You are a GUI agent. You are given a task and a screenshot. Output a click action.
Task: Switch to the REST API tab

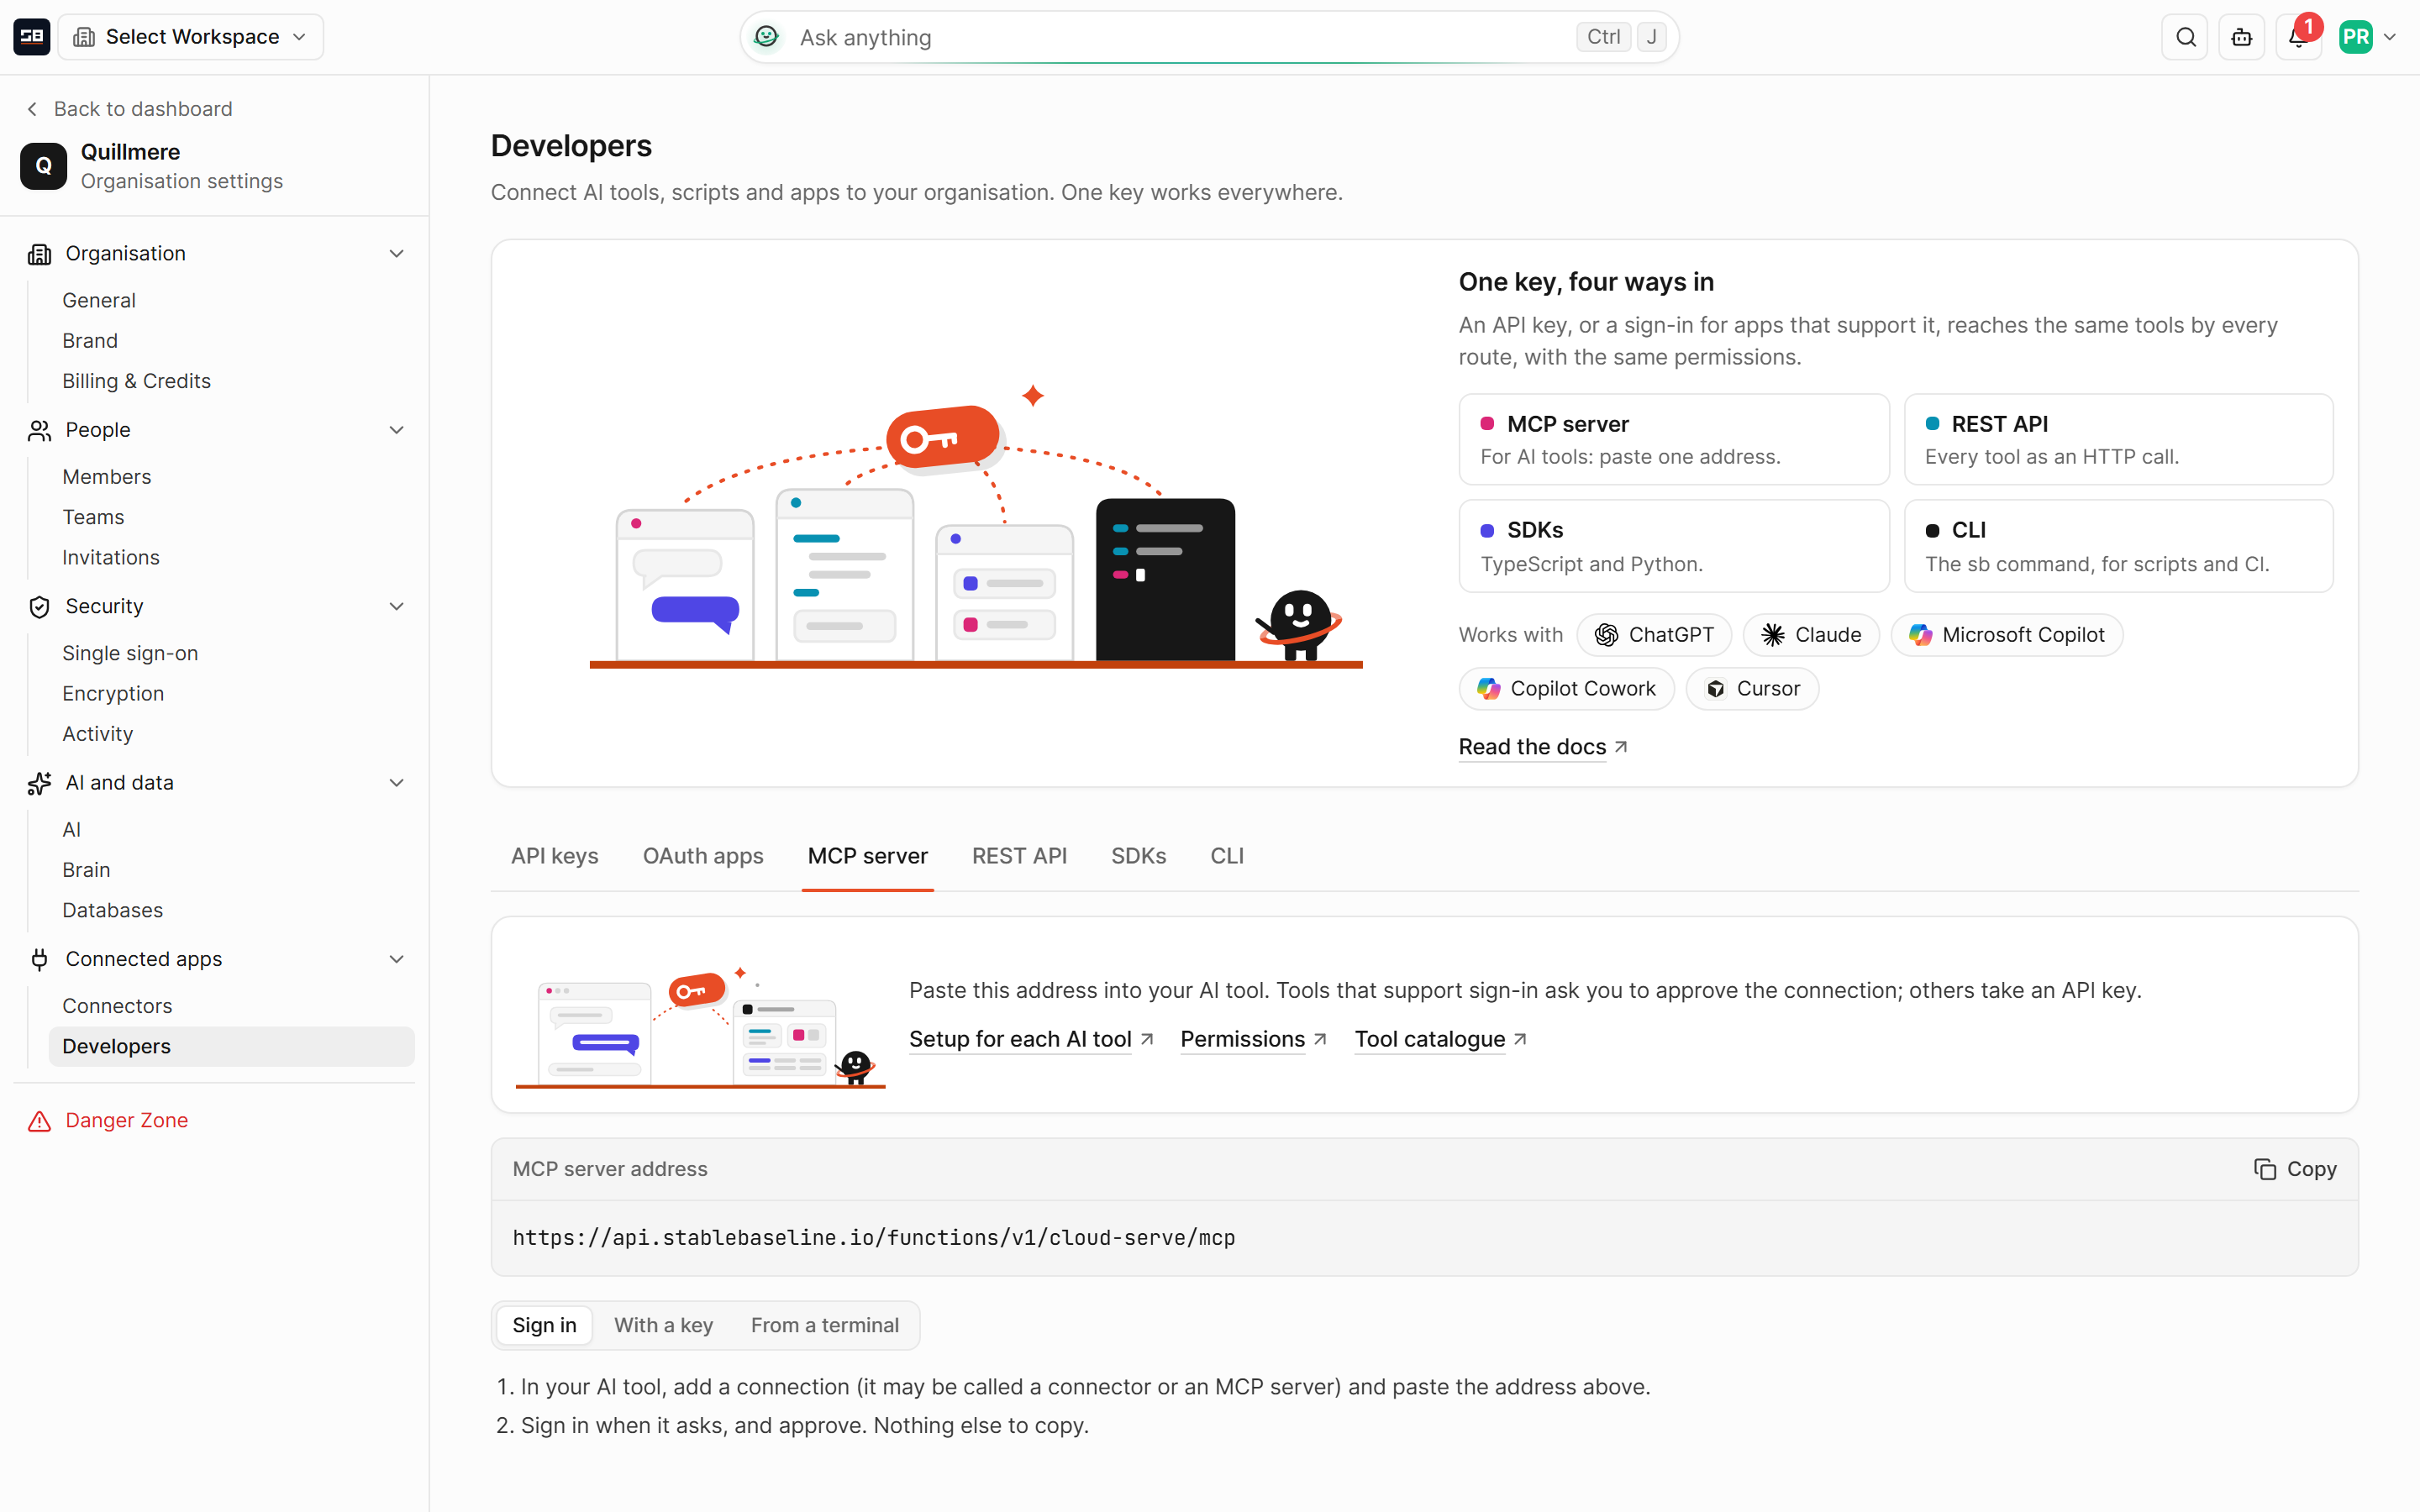(x=1019, y=856)
